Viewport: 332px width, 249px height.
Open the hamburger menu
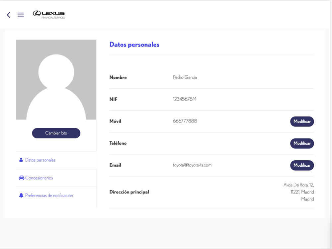pyautogui.click(x=21, y=15)
